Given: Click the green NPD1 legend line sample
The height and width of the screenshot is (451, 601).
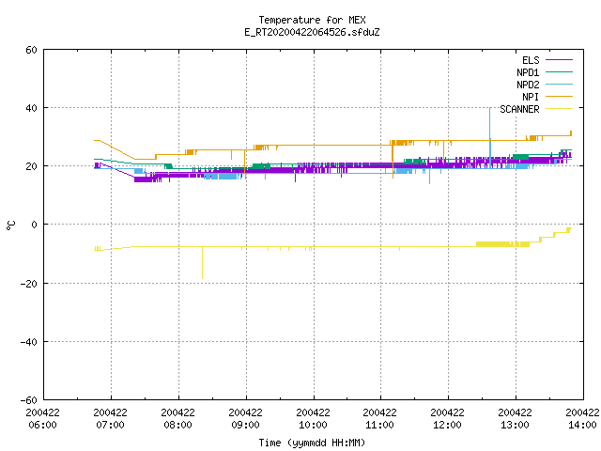Looking at the screenshot, I should tap(559, 71).
